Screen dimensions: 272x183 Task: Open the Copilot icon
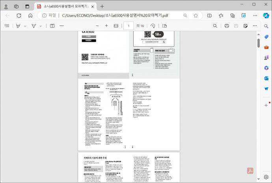[x=266, y=16]
